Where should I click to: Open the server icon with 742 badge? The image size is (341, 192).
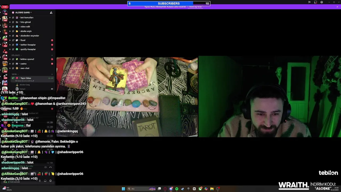(5, 70)
